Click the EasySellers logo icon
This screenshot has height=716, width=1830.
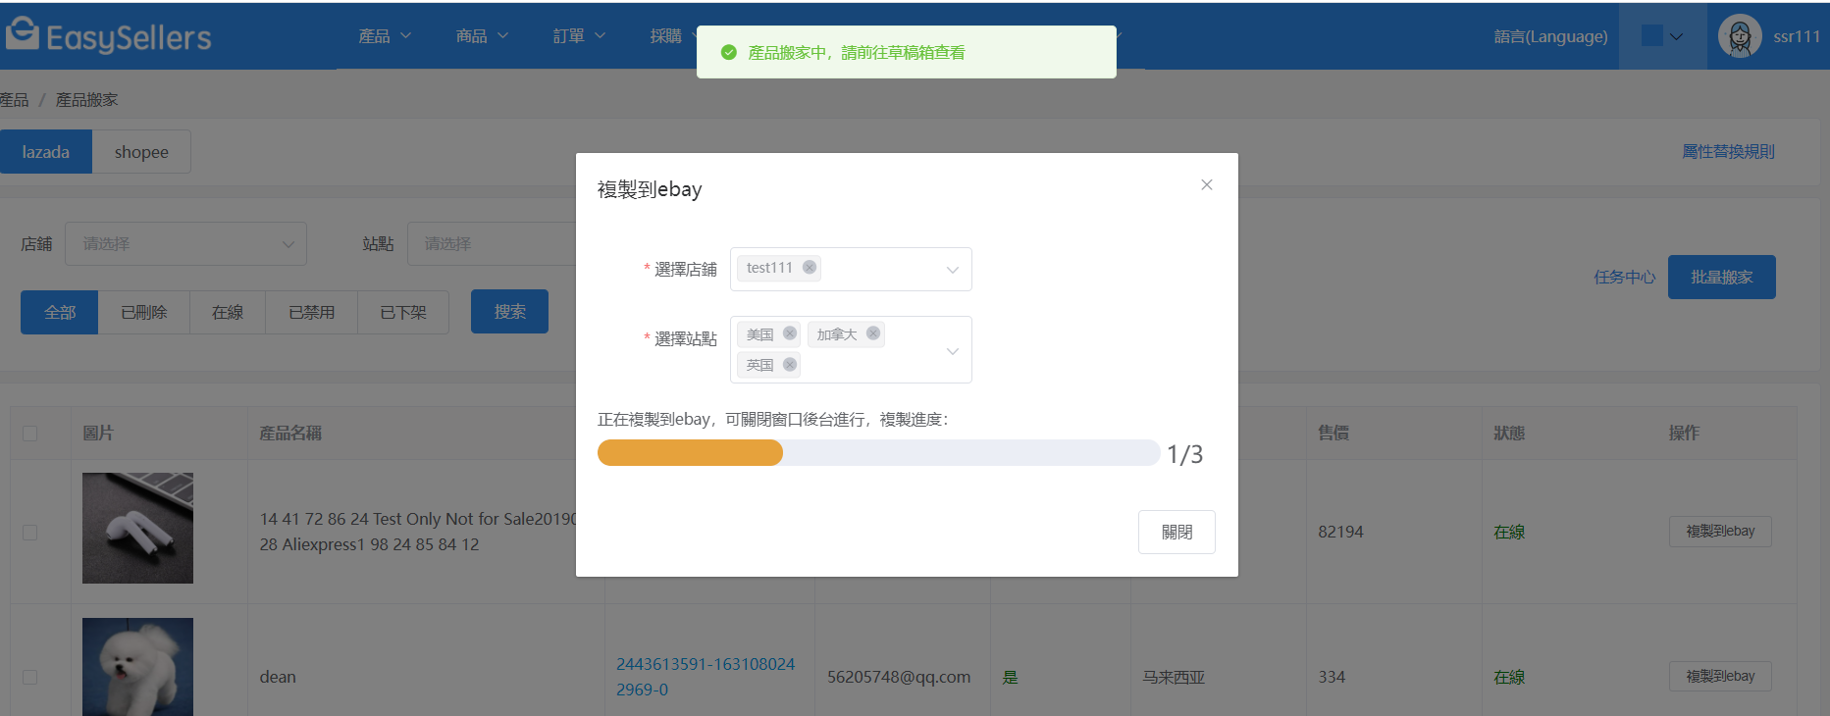[22, 32]
